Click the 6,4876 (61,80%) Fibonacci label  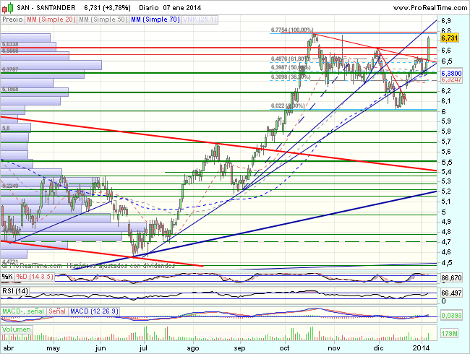pyautogui.click(x=291, y=59)
